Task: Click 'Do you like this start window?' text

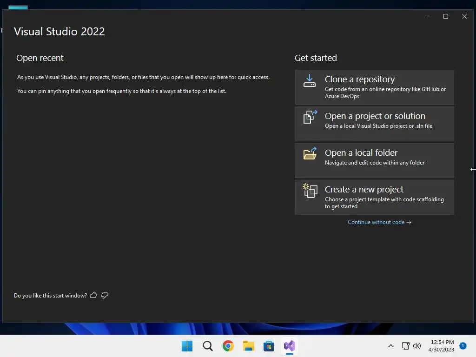Action: point(50,296)
